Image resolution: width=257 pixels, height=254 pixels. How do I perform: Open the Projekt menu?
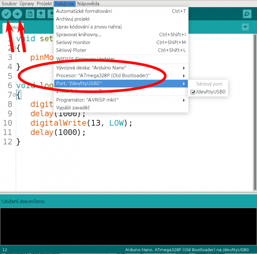pos(44,3)
